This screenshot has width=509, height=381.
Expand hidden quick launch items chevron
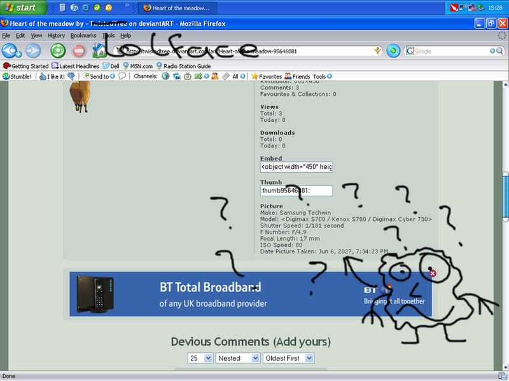point(127,5)
